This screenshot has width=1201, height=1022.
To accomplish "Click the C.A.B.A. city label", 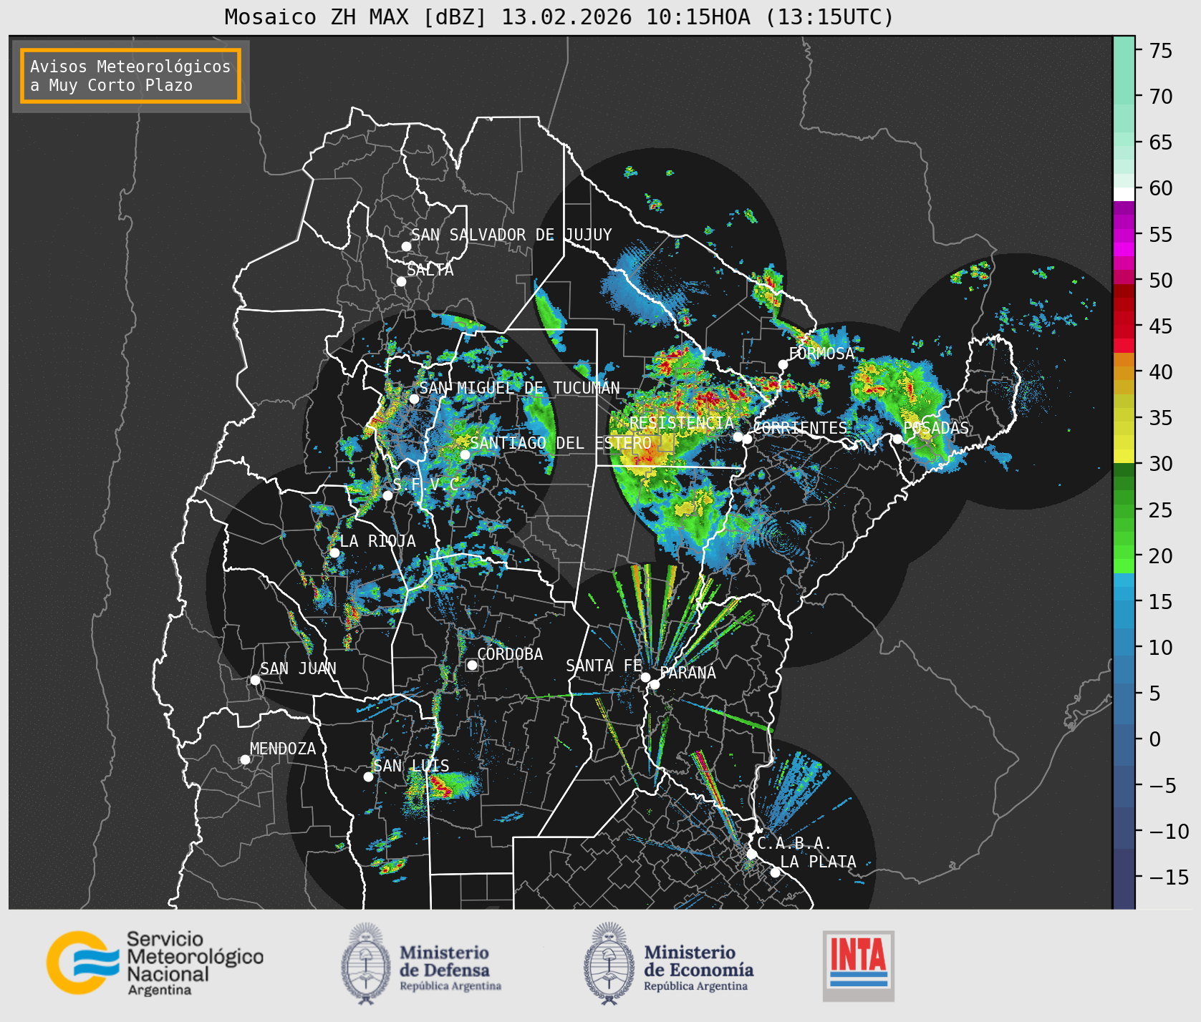I will [794, 843].
